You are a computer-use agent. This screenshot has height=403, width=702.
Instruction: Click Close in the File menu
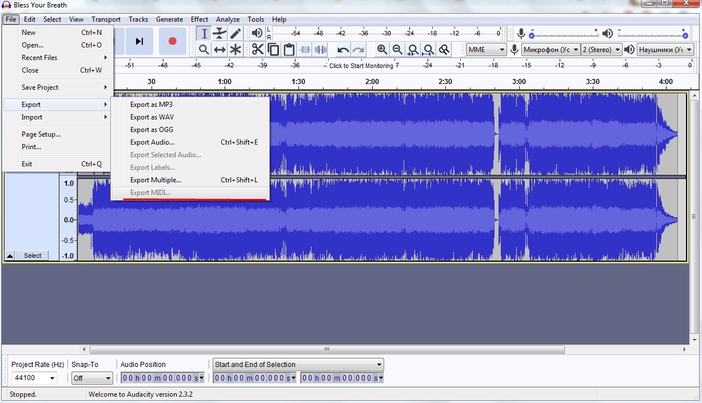(x=57, y=70)
